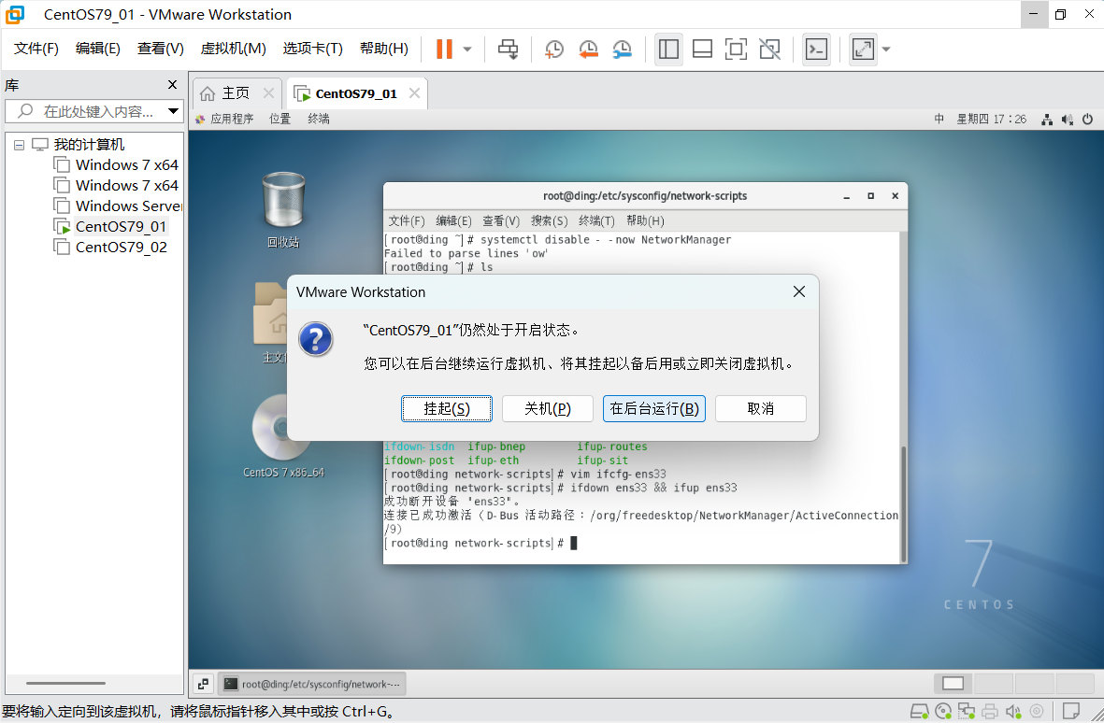Open the stretch display options dropdown
This screenshot has width=1104, height=723.
[x=886, y=50]
